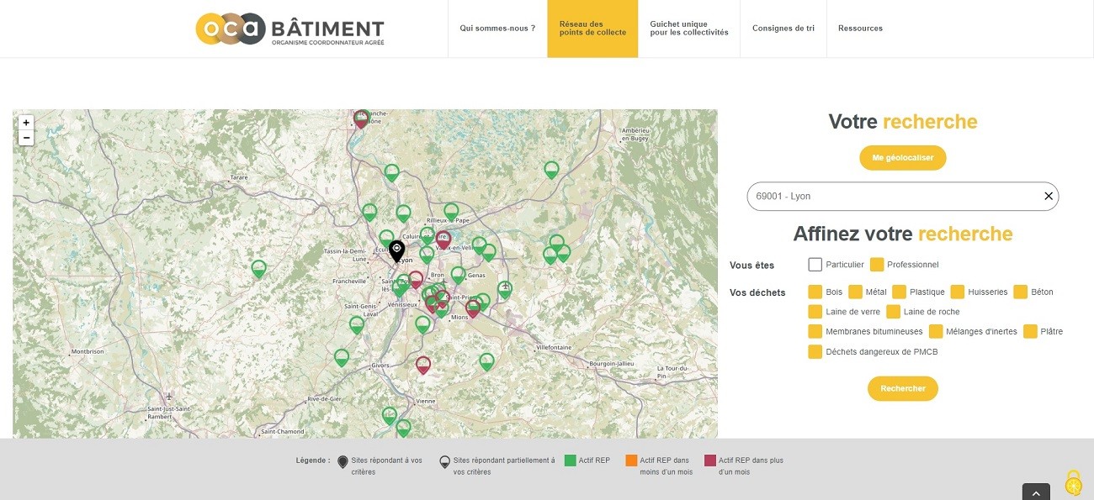The image size is (1094, 500).
Task: Open the red marker near Givors
Action: (x=423, y=365)
